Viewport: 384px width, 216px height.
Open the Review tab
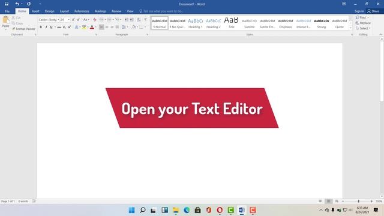116,11
